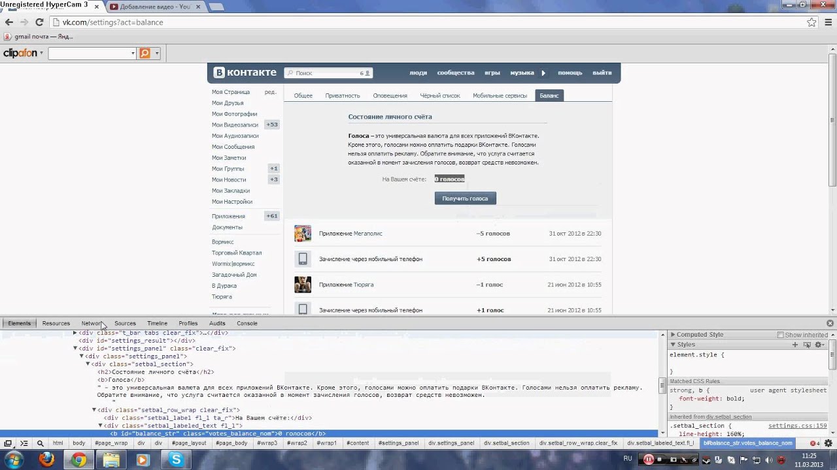
Task: Show the DevTools console drawer icon
Action: tap(25, 443)
